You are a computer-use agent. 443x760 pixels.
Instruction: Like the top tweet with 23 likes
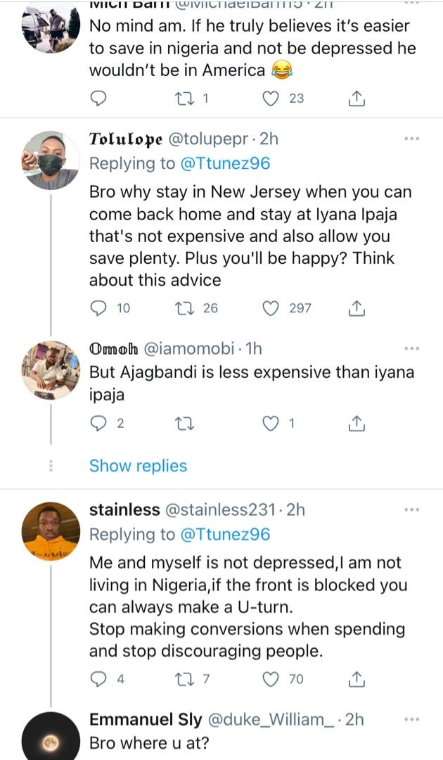pyautogui.click(x=271, y=99)
